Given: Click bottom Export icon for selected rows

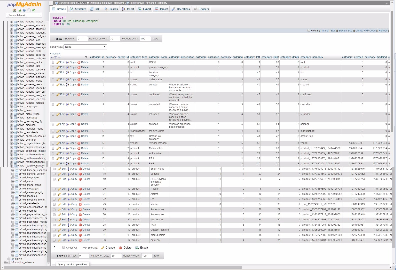Looking at the screenshot, I should (x=137, y=248).
